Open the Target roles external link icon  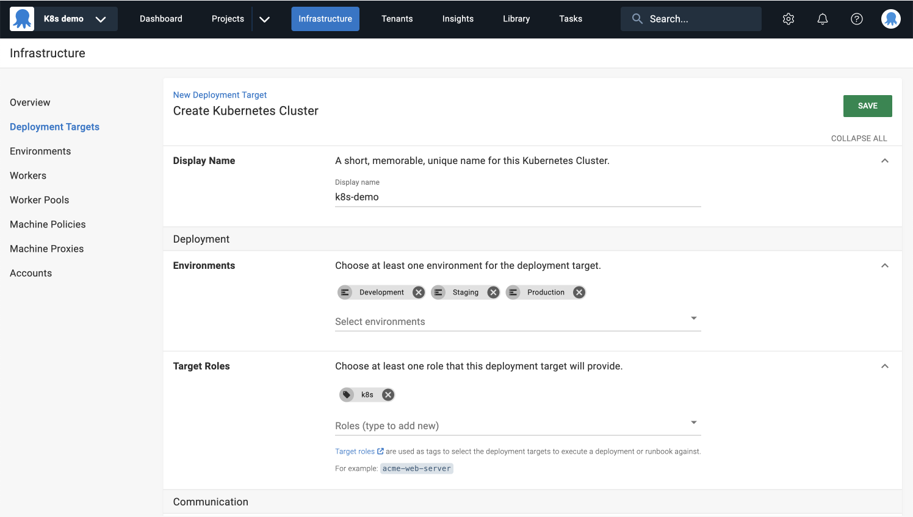[380, 451]
